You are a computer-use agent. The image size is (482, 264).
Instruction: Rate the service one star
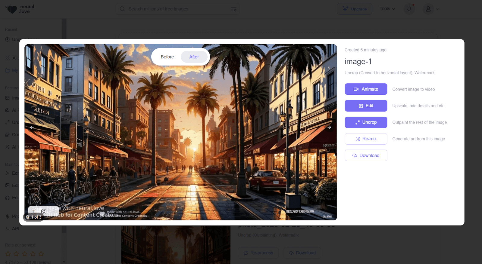click(x=8, y=254)
